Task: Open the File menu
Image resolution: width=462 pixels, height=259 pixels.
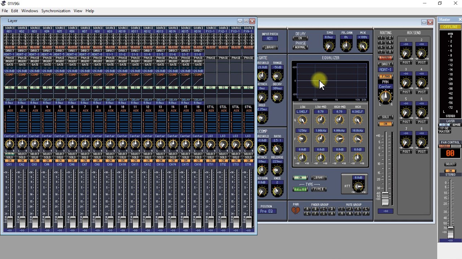Action: (5, 11)
